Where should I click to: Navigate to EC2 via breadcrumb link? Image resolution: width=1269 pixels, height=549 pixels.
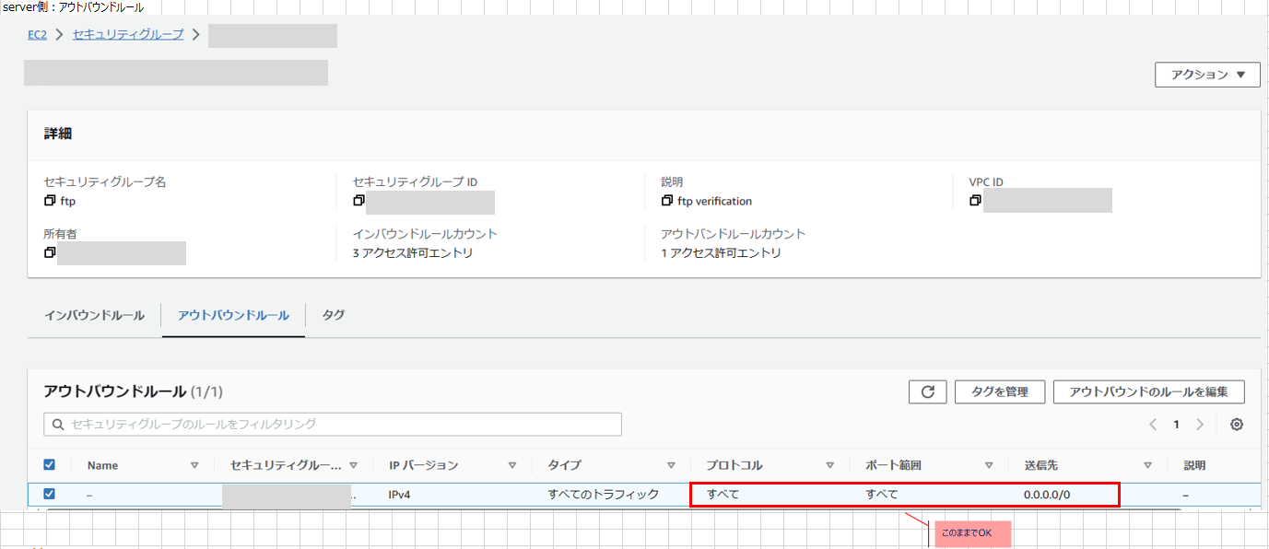click(36, 34)
